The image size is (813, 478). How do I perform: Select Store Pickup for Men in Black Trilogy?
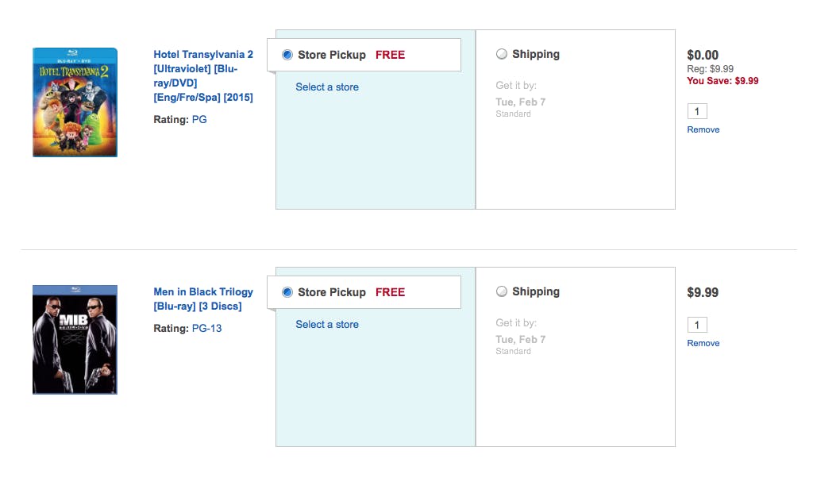click(x=287, y=292)
